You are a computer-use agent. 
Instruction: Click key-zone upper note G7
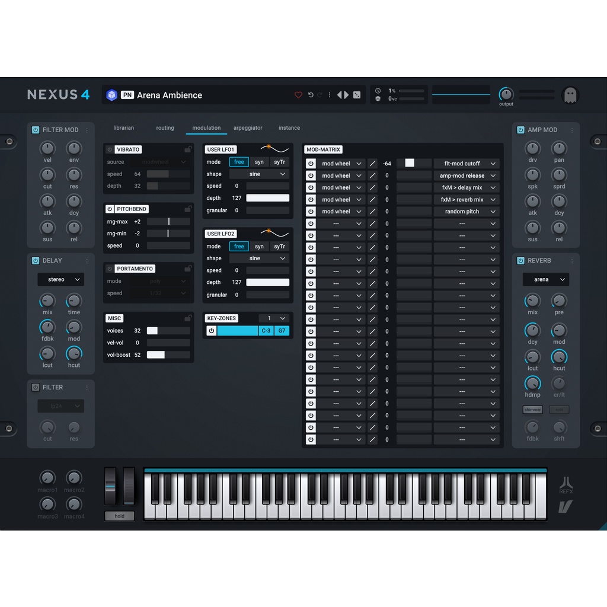point(282,331)
